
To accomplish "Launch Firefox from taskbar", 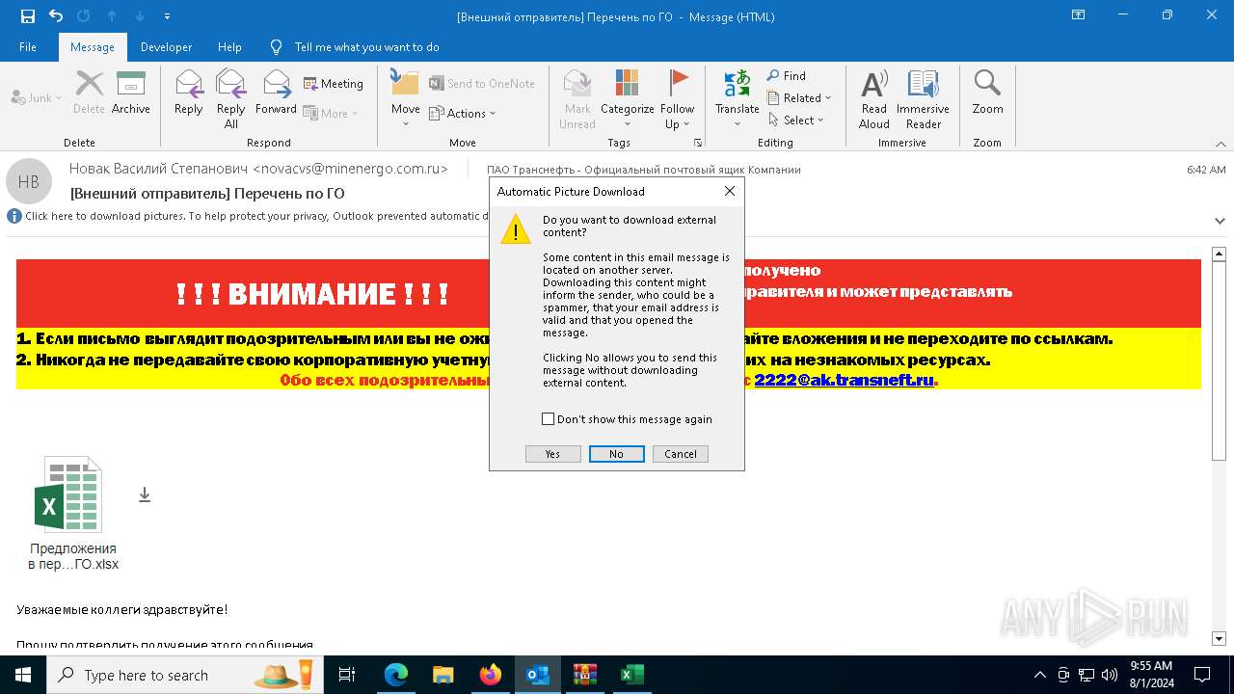I will [x=491, y=675].
